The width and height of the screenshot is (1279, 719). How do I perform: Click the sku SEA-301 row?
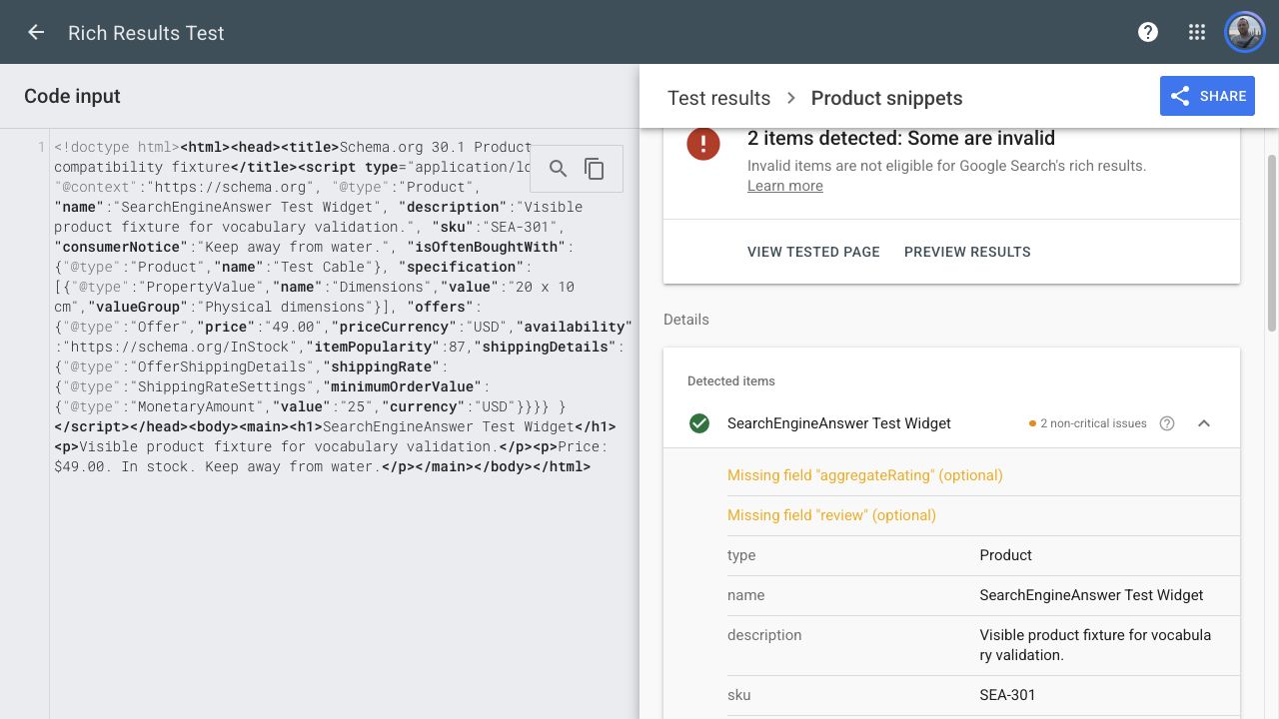[x=983, y=695]
